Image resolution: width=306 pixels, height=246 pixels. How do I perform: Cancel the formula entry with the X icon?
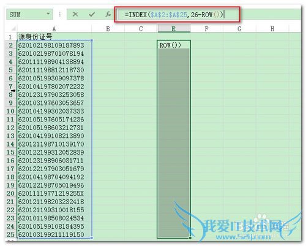[x=75, y=14]
